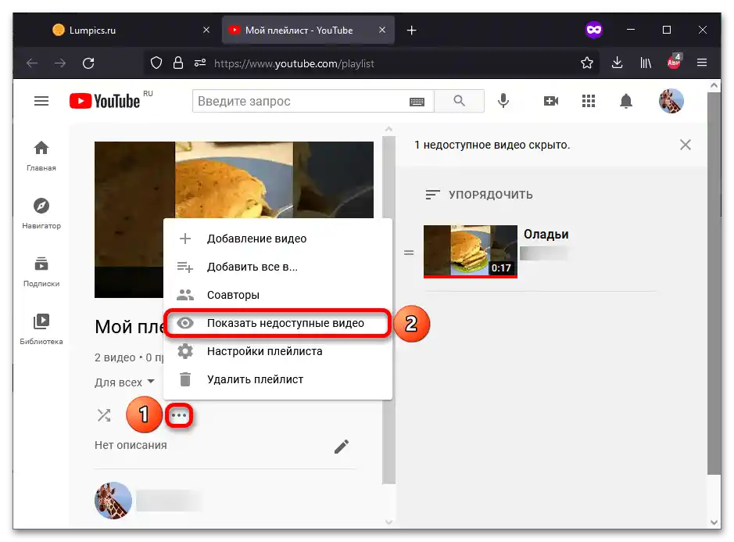Image resolution: width=734 pixels, height=542 pixels.
Task: Close the Lumpics.ru tab
Action: coord(206,30)
